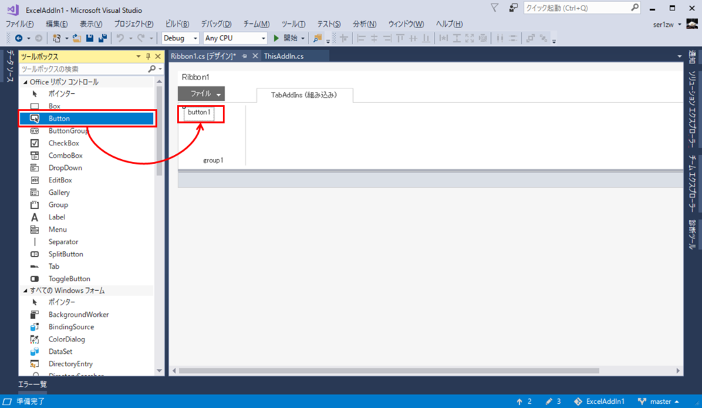Click the open file toolbar icon
Image resolution: width=702 pixels, height=408 pixels.
tap(77, 38)
